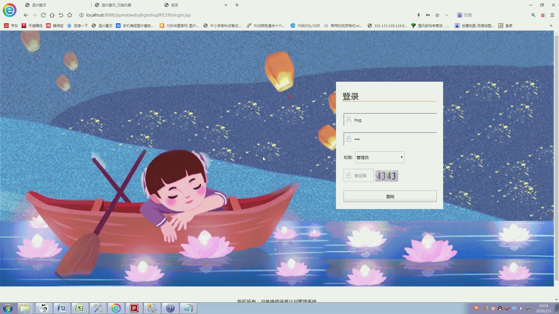Open the browser hamburger menu
The height and width of the screenshot is (314, 559).
552,15
